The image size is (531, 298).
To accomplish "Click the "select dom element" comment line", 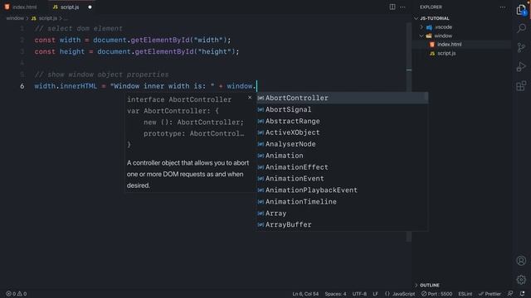I will click(x=79, y=29).
